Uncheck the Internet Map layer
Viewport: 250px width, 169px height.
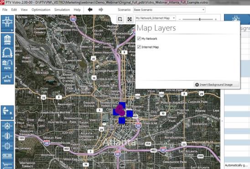coord(139,47)
